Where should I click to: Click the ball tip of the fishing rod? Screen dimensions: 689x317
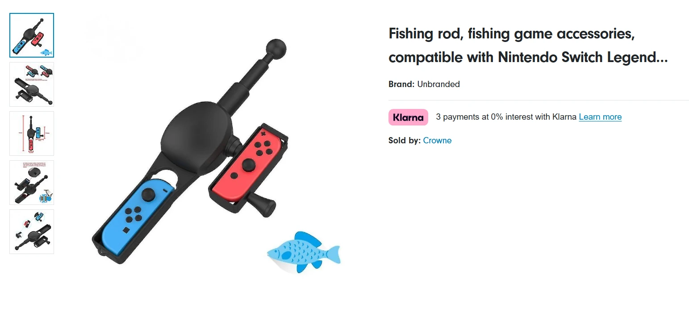click(x=276, y=48)
